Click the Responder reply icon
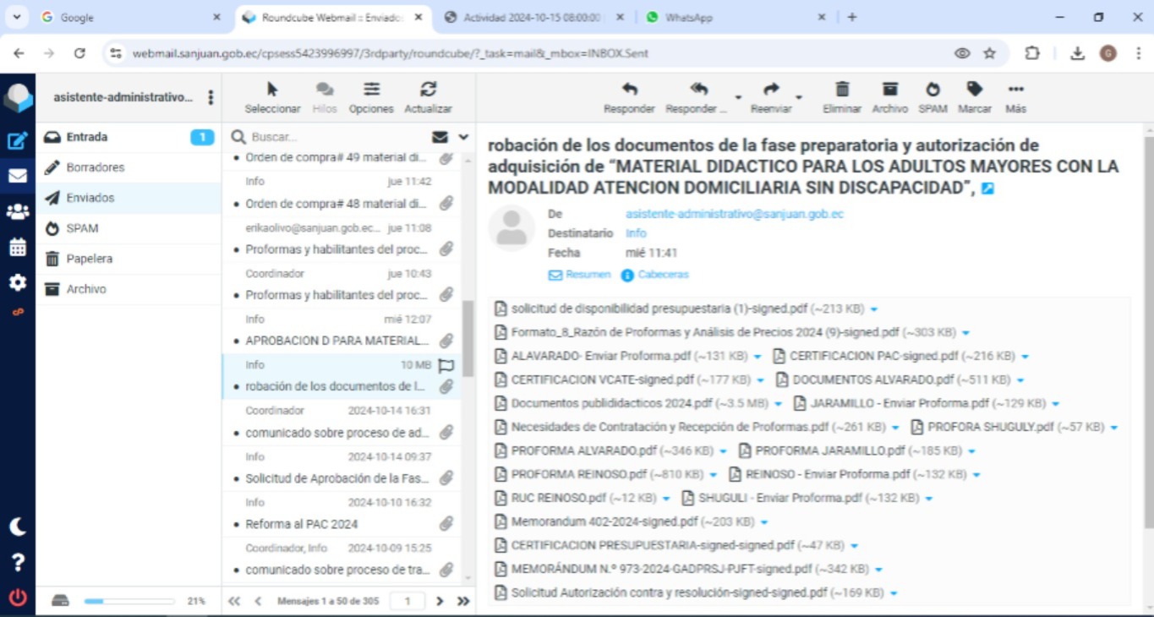This screenshot has height=617, width=1154. tap(629, 90)
